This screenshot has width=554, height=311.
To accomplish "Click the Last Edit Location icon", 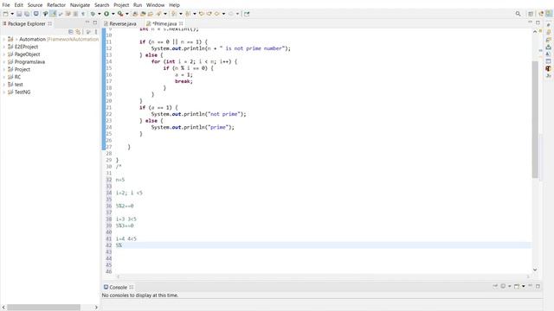I will [x=202, y=14].
